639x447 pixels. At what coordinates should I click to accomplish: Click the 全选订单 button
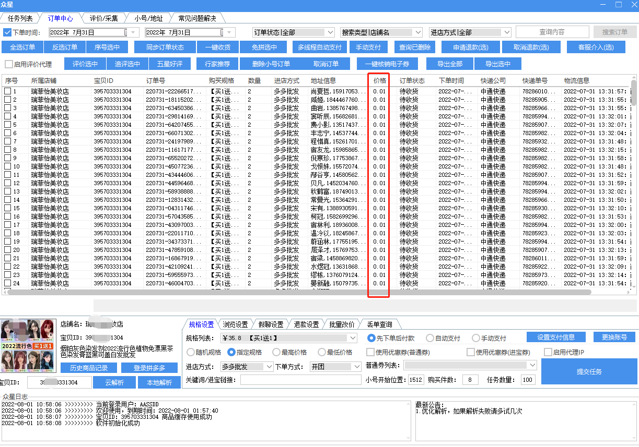[22, 47]
